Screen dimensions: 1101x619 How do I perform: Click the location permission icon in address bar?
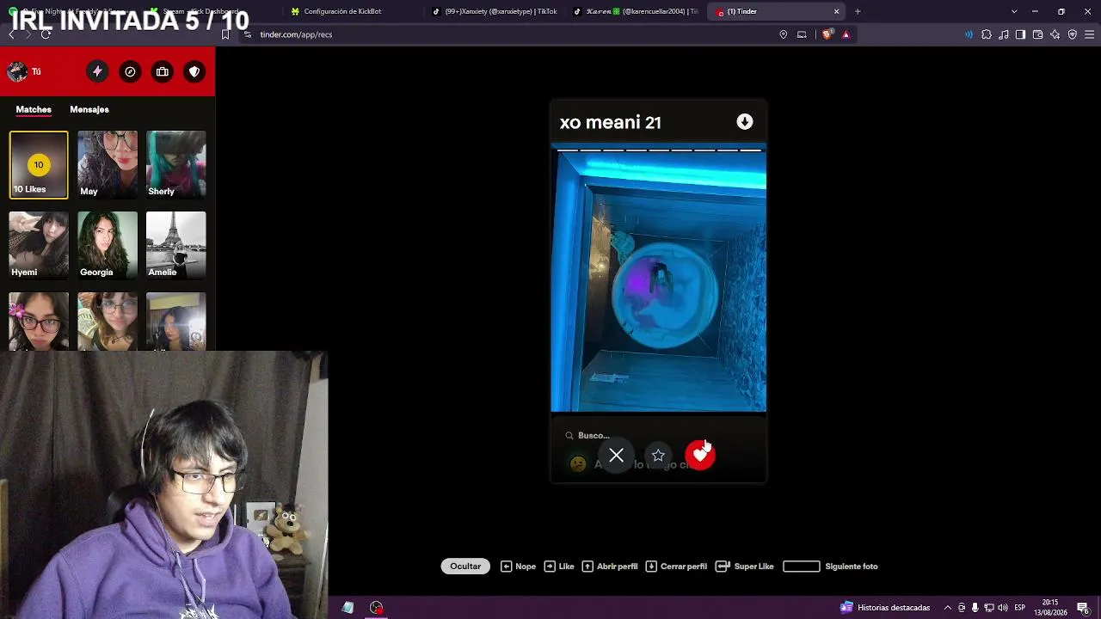pyautogui.click(x=783, y=34)
